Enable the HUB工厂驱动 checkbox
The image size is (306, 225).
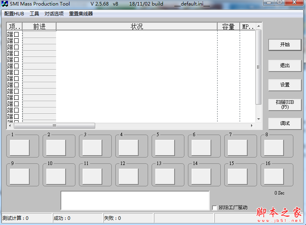tap(214, 208)
